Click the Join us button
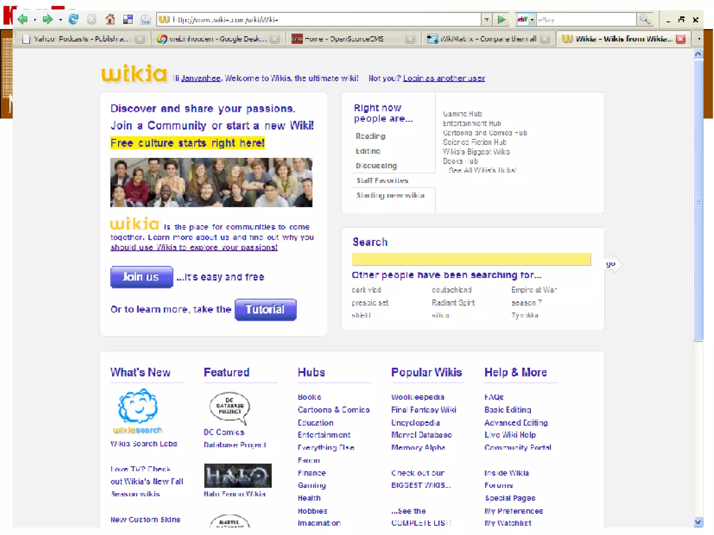 [x=141, y=277]
